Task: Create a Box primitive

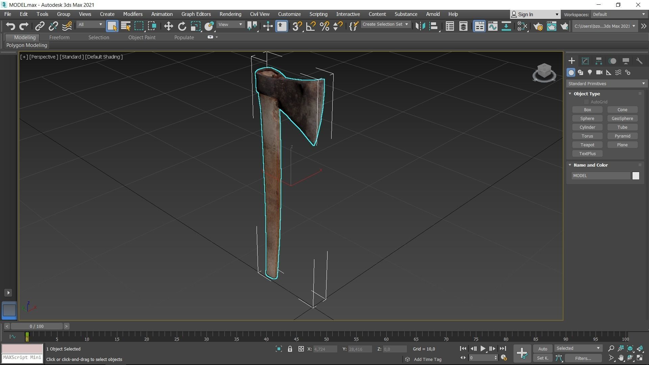Action: [587, 109]
